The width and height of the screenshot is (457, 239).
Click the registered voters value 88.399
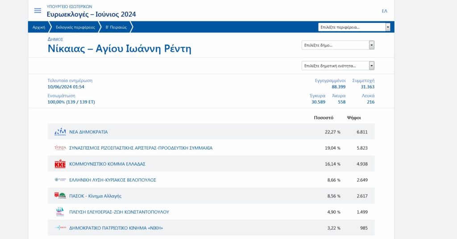(x=338, y=87)
